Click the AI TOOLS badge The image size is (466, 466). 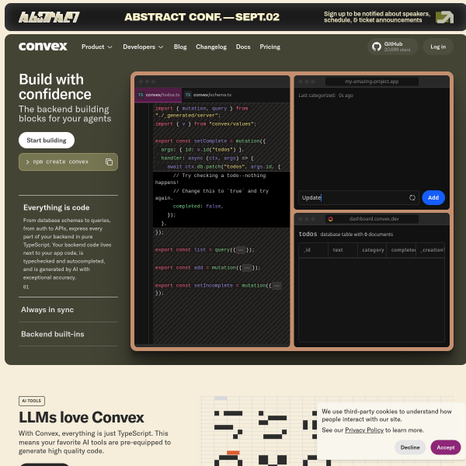coord(32,401)
